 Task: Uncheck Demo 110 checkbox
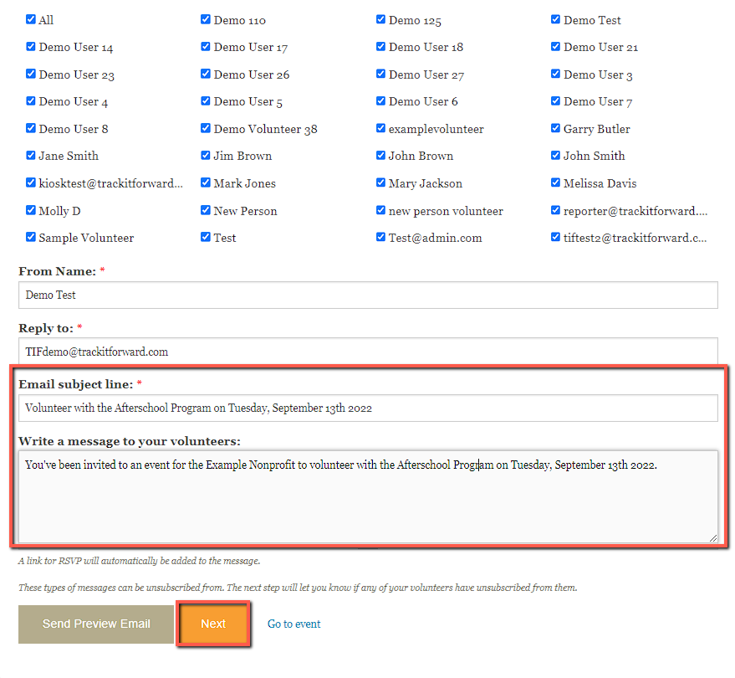click(206, 19)
